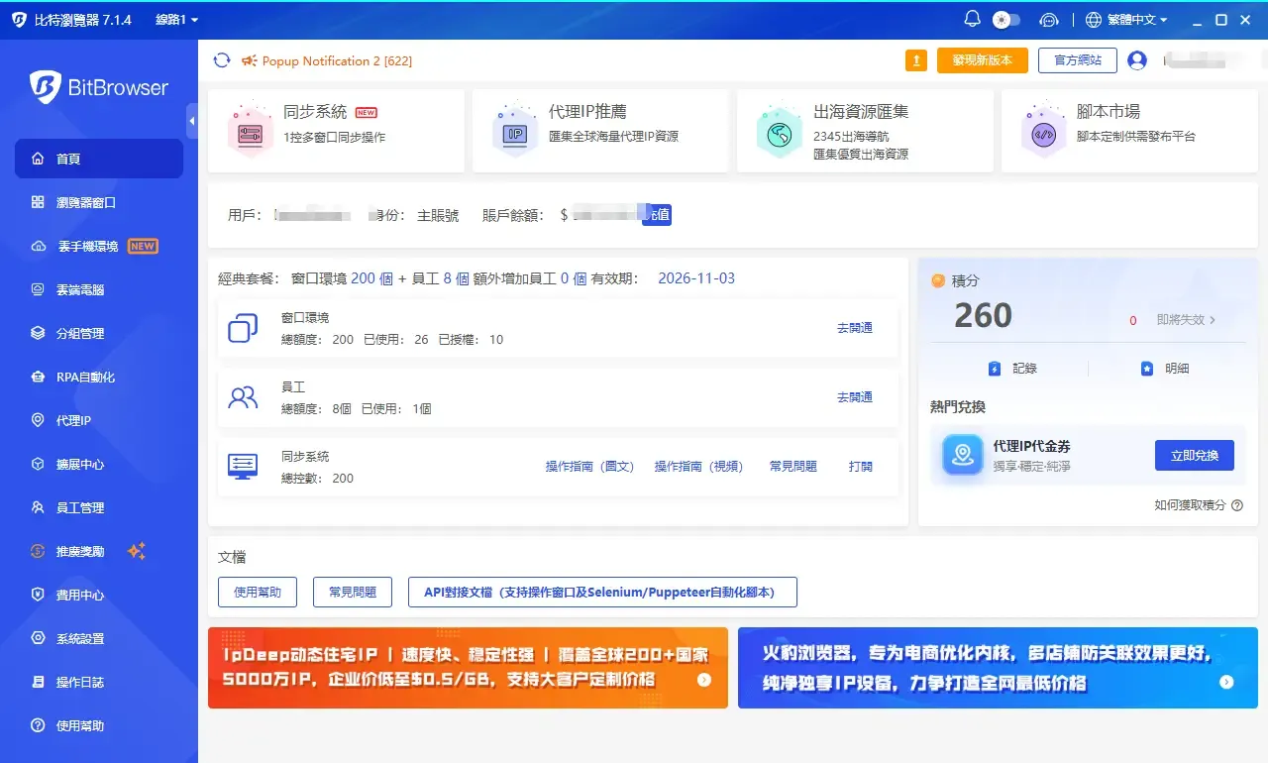Click the 立即兌換 button
Screen dimensions: 1268x763
click(x=1195, y=456)
